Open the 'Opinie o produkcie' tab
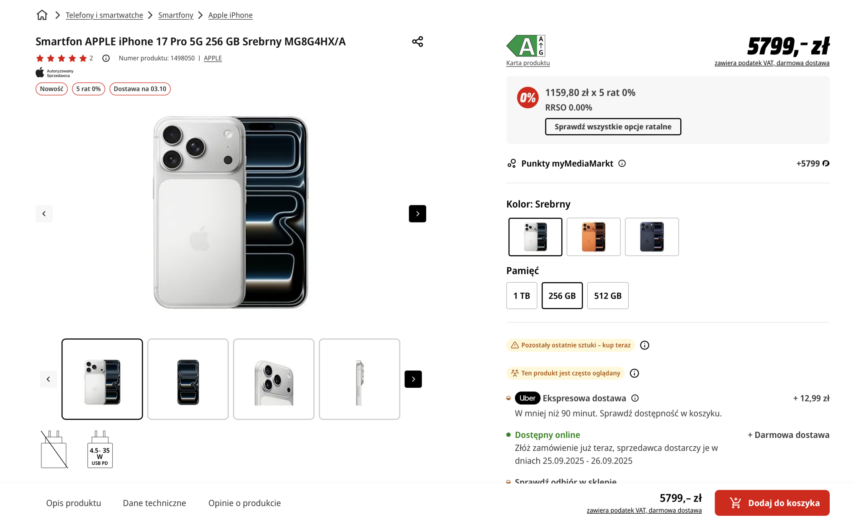The height and width of the screenshot is (522, 854). click(x=244, y=503)
